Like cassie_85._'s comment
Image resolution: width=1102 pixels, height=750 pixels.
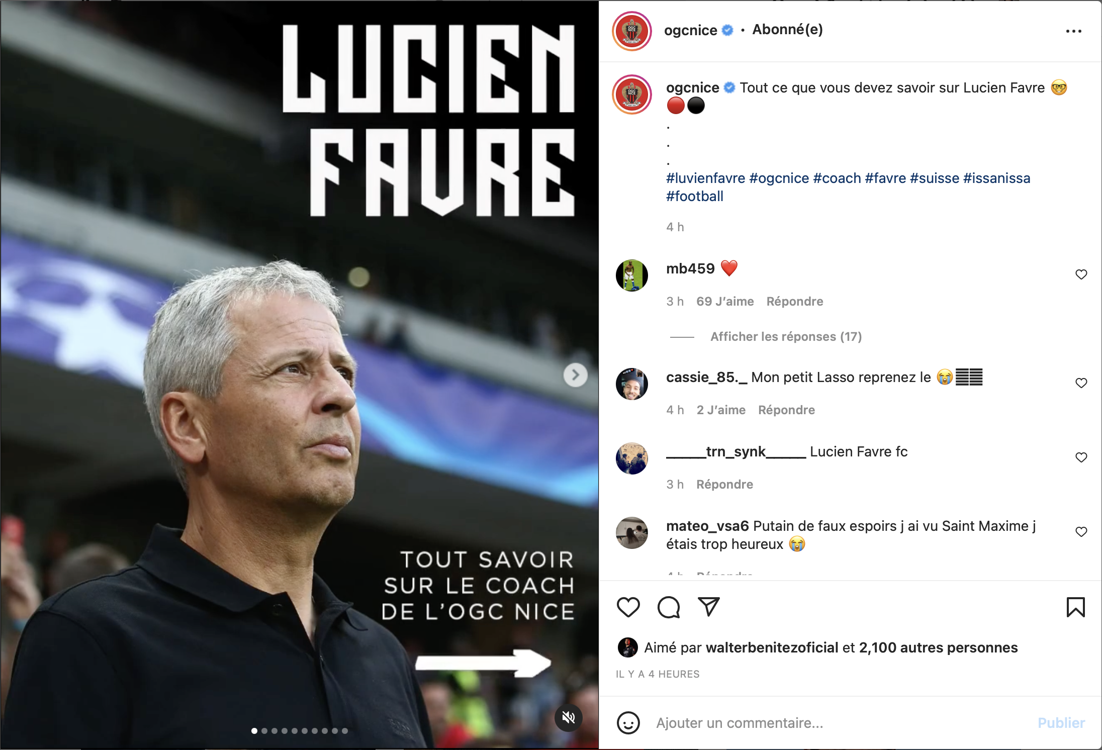(x=1081, y=383)
